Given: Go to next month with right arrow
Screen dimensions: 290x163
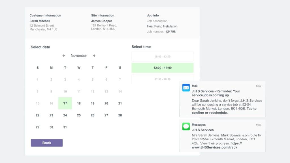Looking at the screenshot, I should (x=94, y=56).
